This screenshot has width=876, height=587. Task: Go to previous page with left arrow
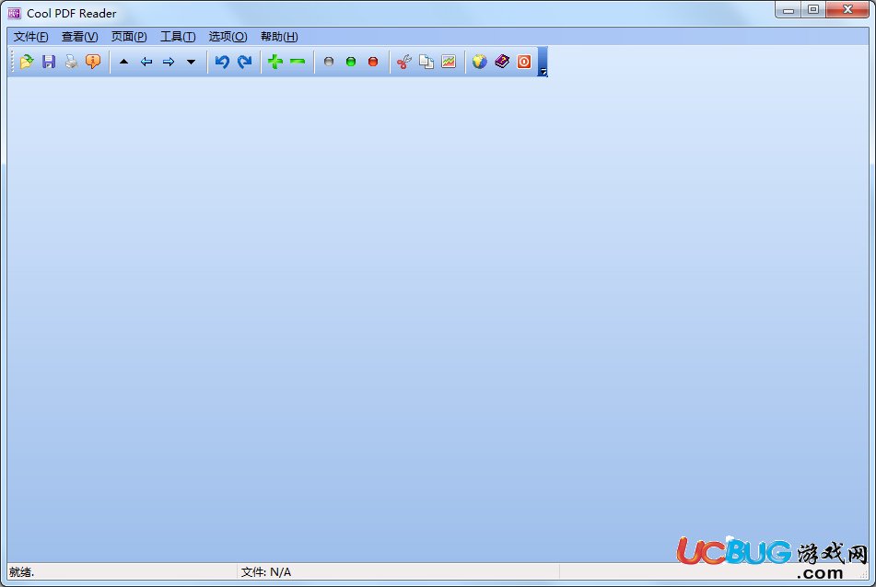point(146,62)
